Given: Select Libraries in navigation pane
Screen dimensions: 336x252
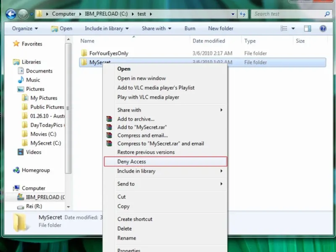Looking at the screenshot, I should [x=27, y=62].
